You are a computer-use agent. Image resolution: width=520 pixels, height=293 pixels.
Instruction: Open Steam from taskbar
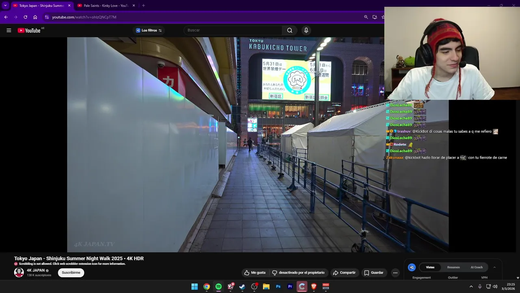tap(242, 286)
